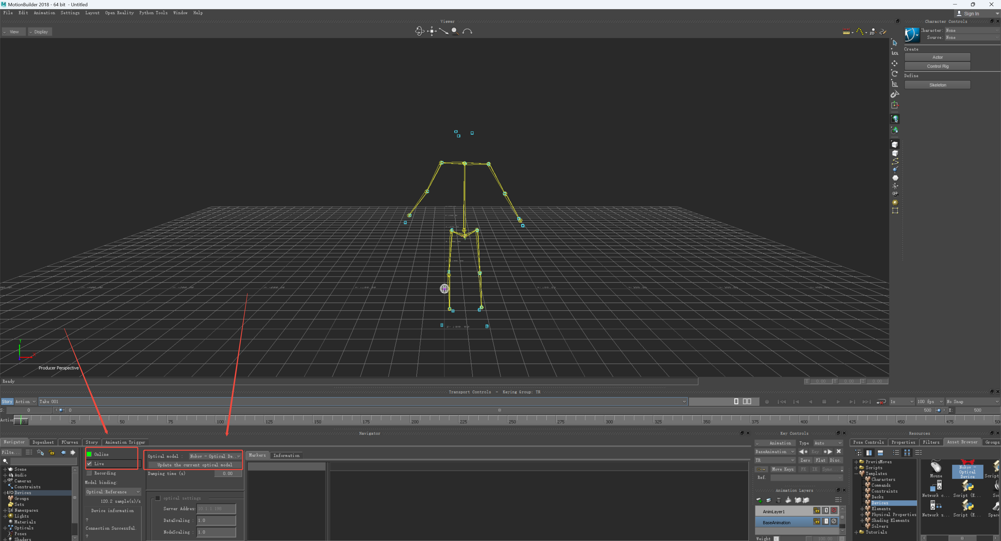Toggle the Live checkbox

pos(89,464)
